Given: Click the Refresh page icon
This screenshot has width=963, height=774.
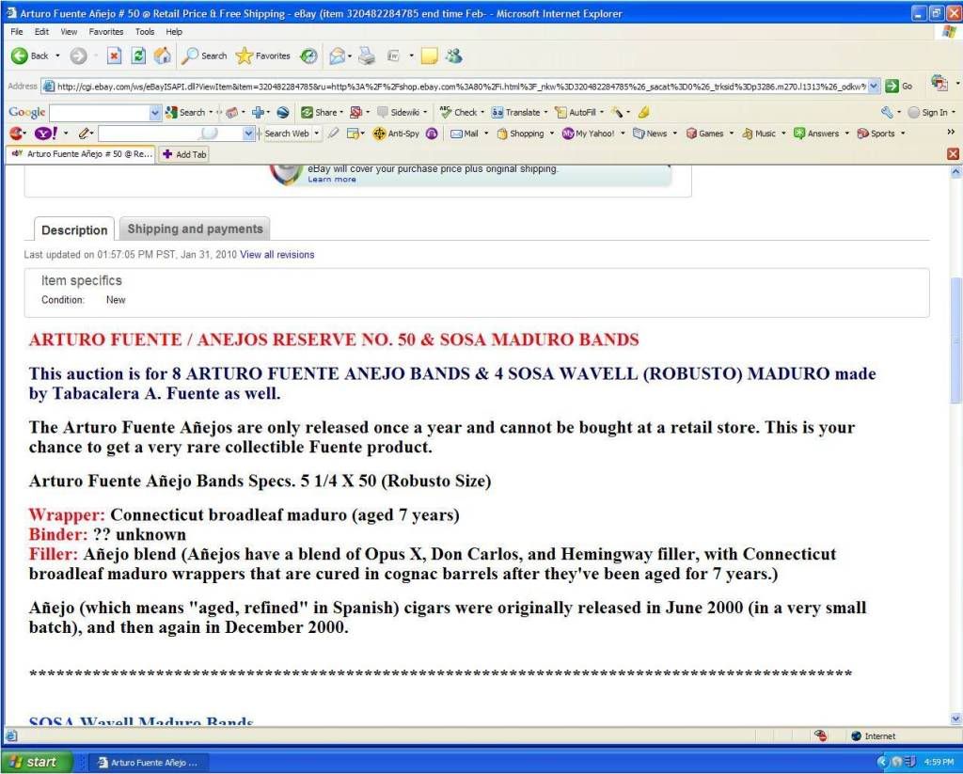Looking at the screenshot, I should (139, 55).
